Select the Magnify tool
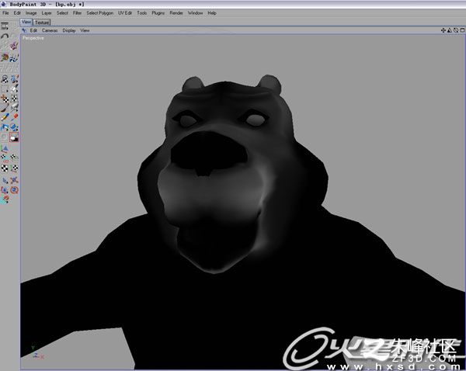This screenshot has width=466, height=371. (5, 79)
